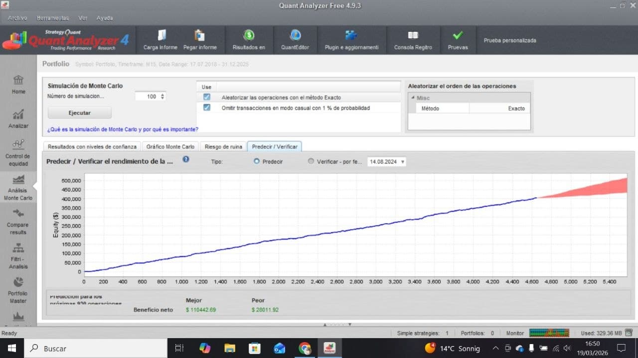Click the weather widget showing 14°C Sonnig

click(452, 348)
